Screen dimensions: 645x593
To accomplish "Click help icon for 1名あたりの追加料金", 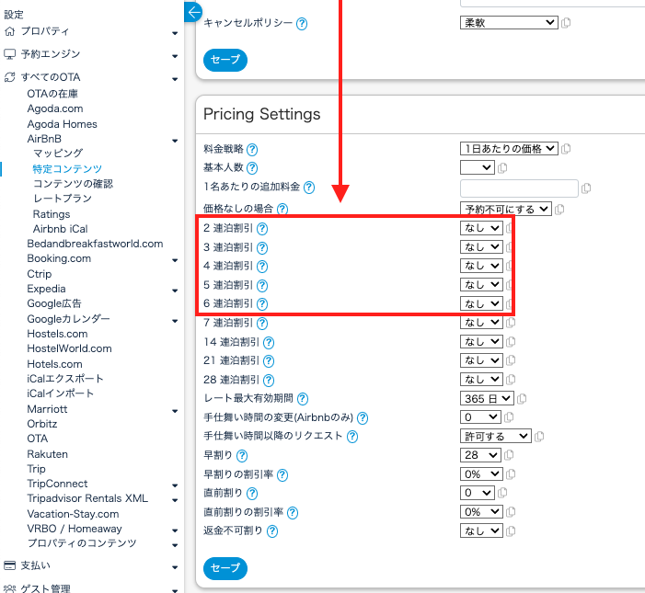I will pos(309,188).
